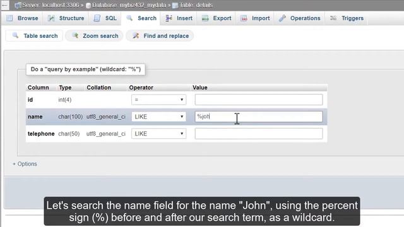The width and height of the screenshot is (404, 227).
Task: Select the Search tab
Action: point(141,18)
